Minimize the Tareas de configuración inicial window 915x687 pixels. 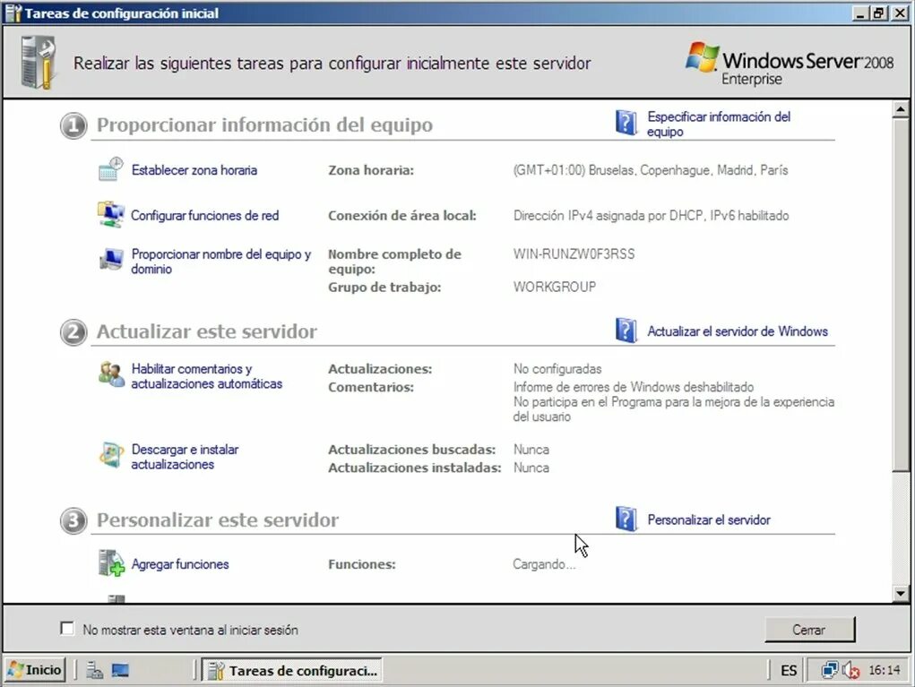(859, 13)
